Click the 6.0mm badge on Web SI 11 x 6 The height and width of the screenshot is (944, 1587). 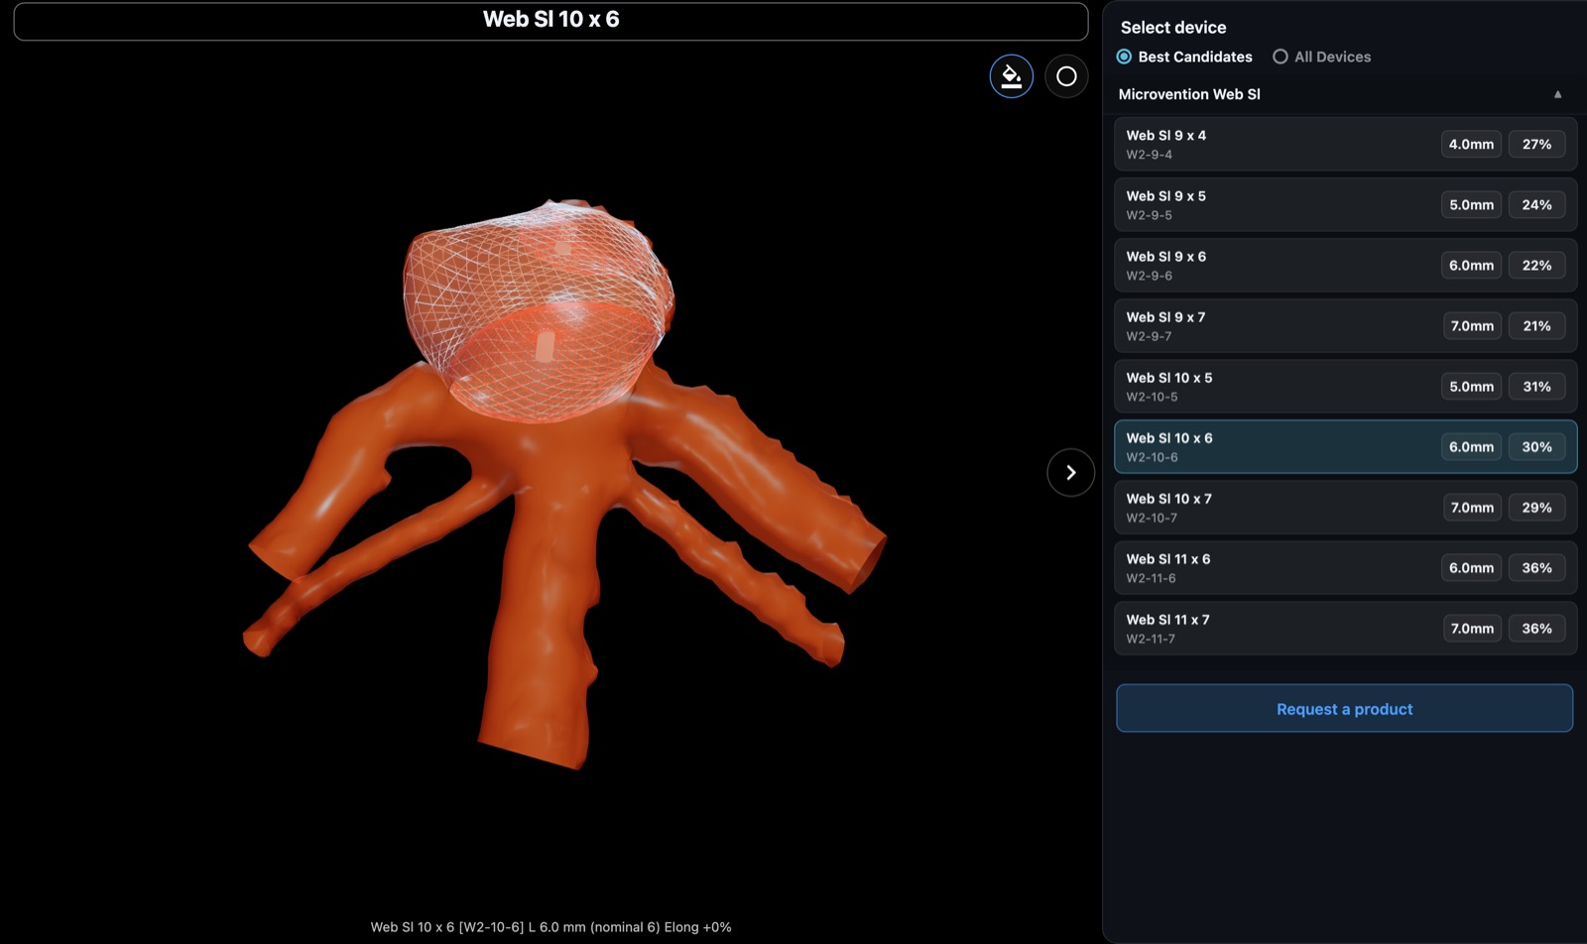pos(1471,567)
